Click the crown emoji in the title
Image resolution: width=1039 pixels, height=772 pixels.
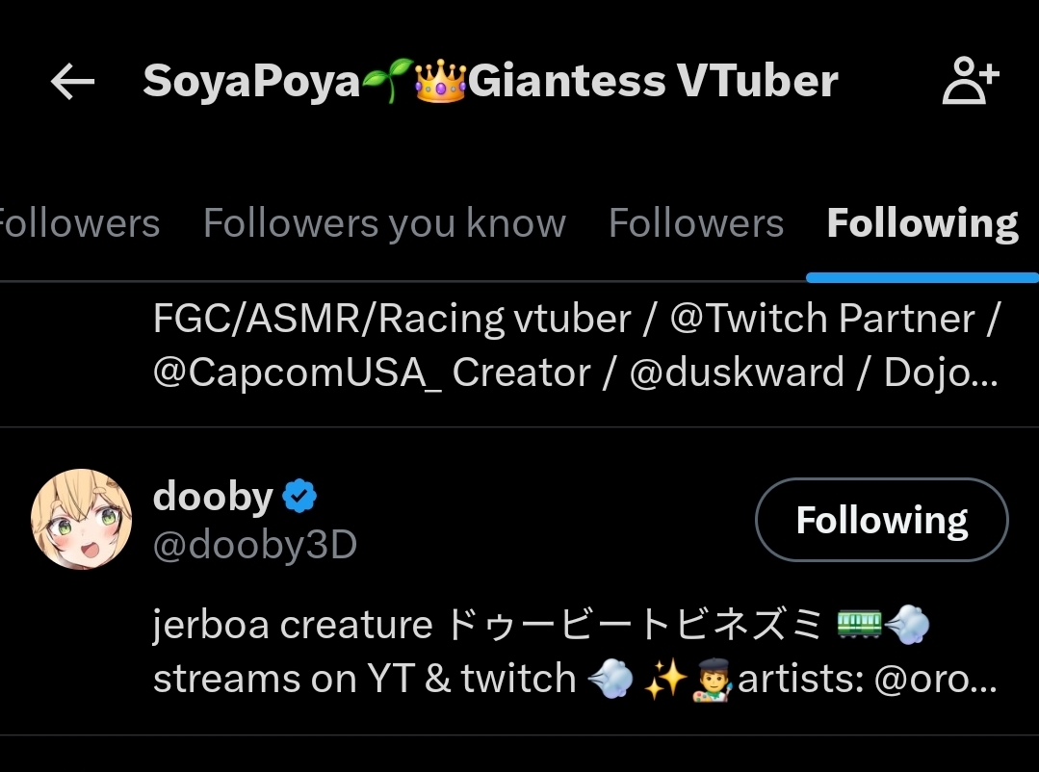tap(440, 83)
